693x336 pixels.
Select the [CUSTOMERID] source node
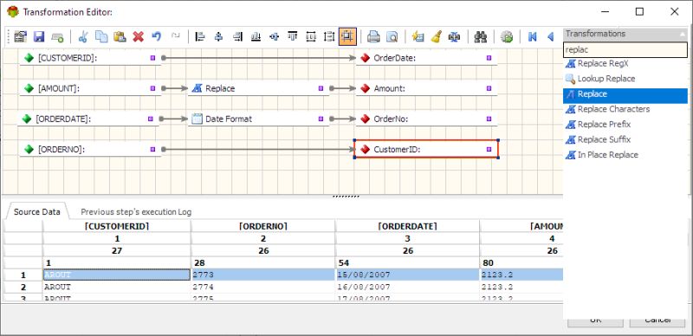tap(90, 58)
